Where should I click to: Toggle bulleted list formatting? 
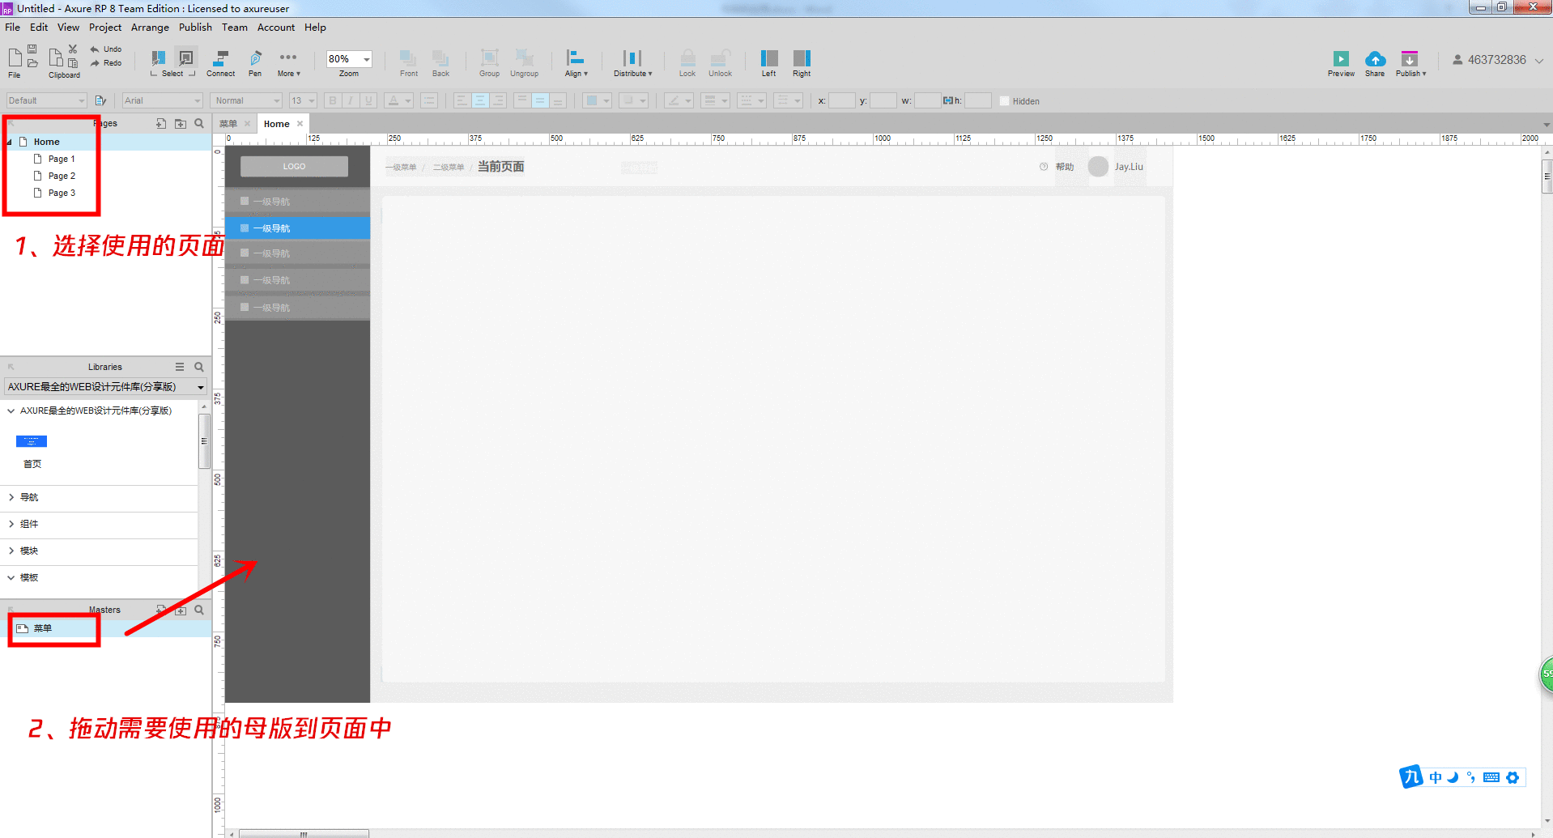pos(429,100)
